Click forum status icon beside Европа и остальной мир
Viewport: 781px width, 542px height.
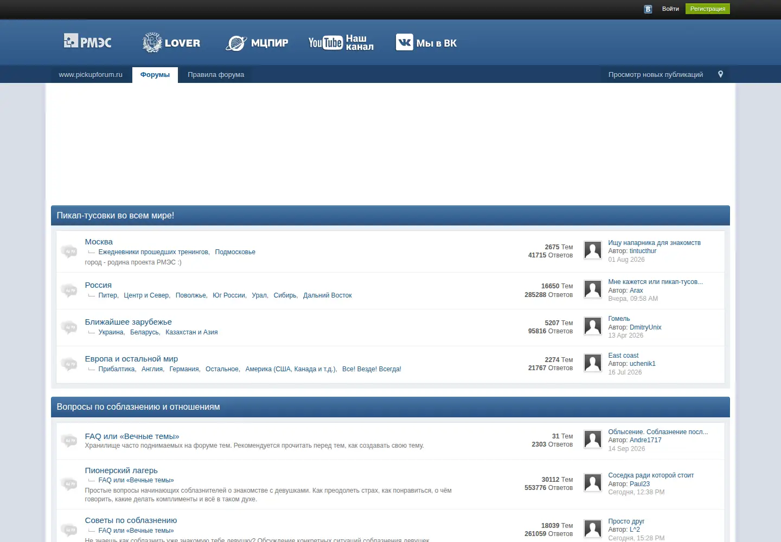point(69,364)
